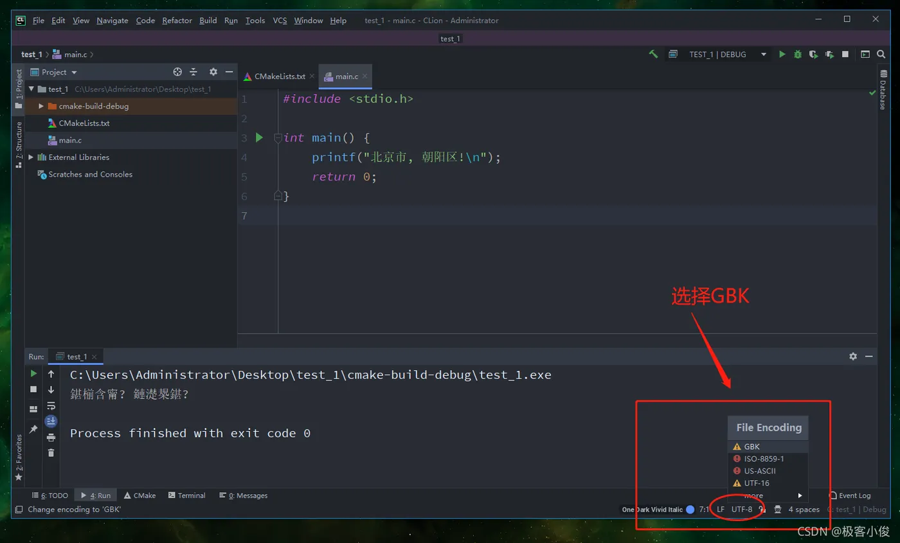The image size is (900, 543).
Task: Open the Tools menu
Action: point(255,21)
